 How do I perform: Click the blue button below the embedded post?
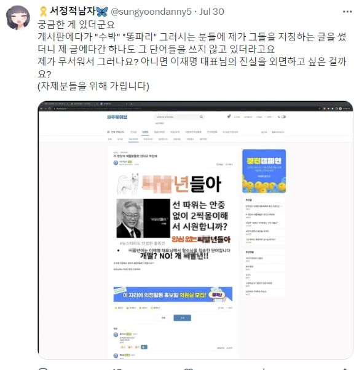(182, 318)
